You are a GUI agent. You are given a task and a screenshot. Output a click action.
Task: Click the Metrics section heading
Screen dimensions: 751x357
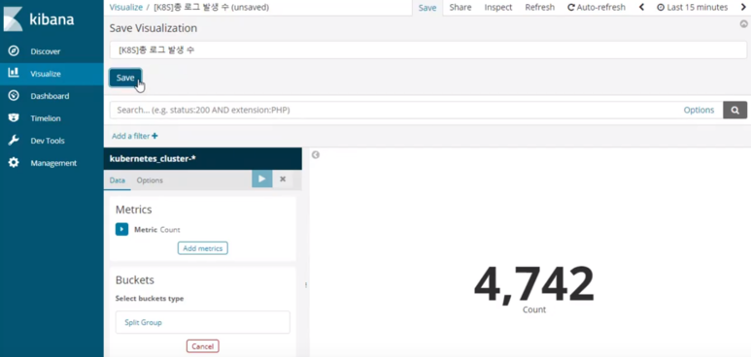(134, 210)
